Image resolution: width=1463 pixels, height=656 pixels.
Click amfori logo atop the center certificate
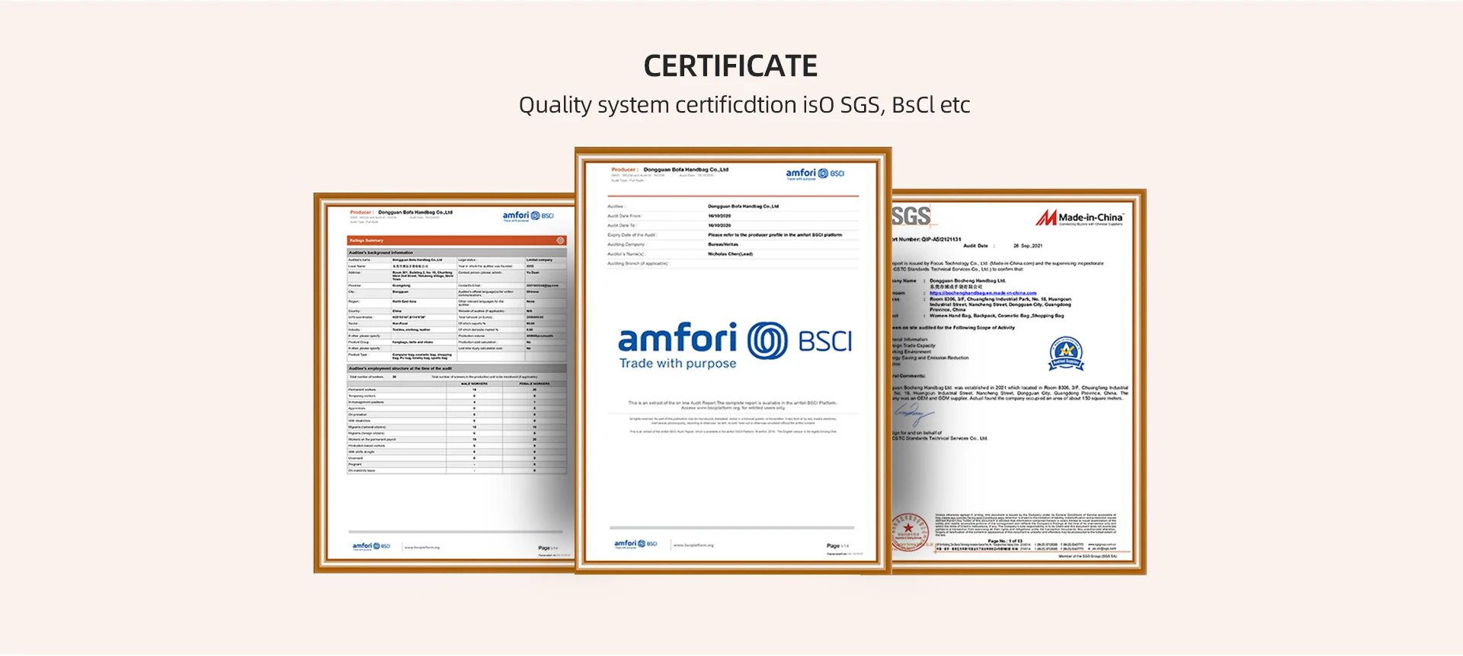pyautogui.click(x=815, y=174)
